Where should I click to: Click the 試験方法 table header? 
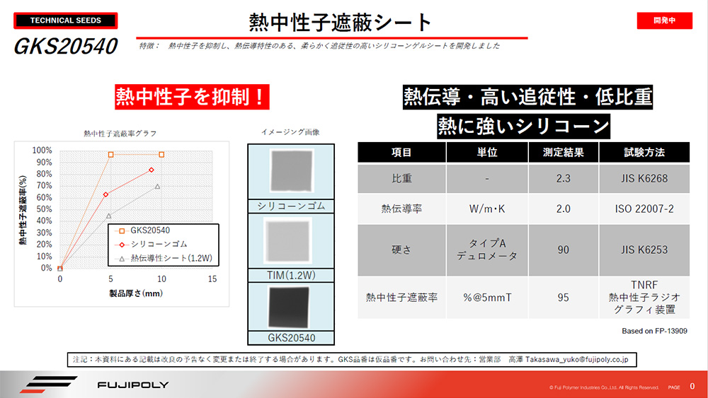click(x=644, y=153)
